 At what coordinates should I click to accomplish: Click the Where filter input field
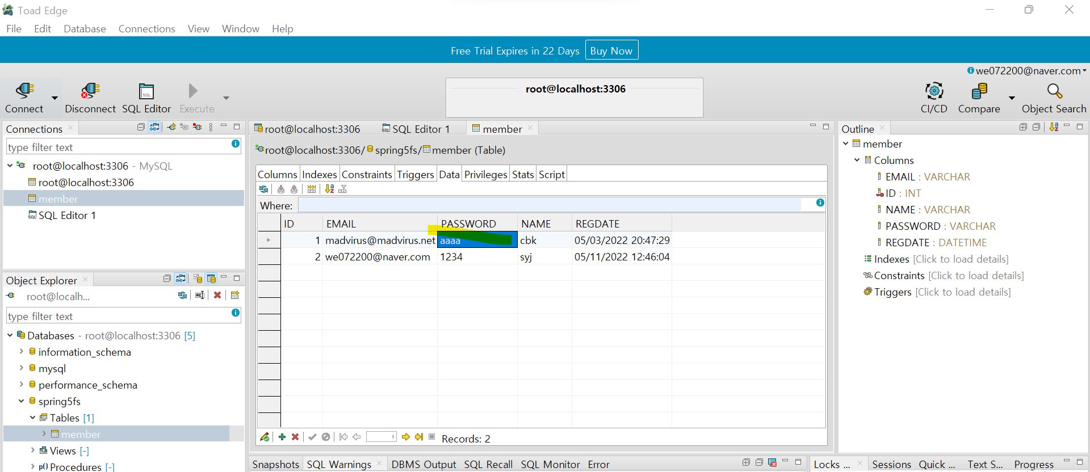[x=550, y=205]
